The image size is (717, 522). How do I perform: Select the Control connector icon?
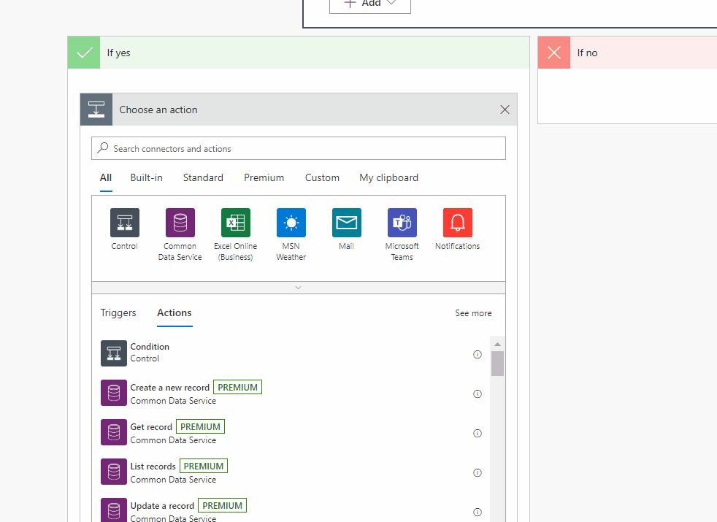pyautogui.click(x=124, y=223)
